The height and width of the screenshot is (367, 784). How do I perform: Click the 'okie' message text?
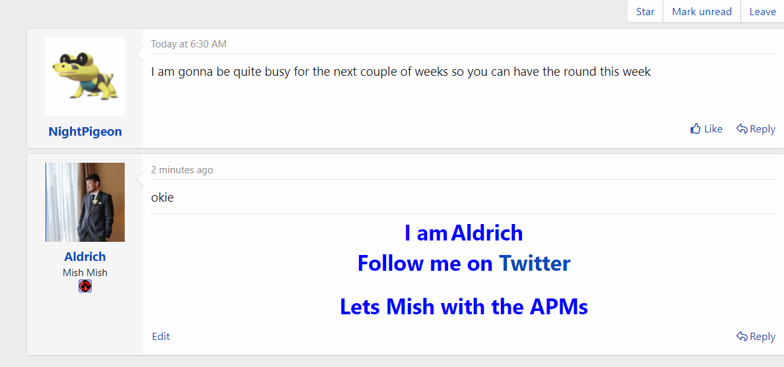(162, 198)
